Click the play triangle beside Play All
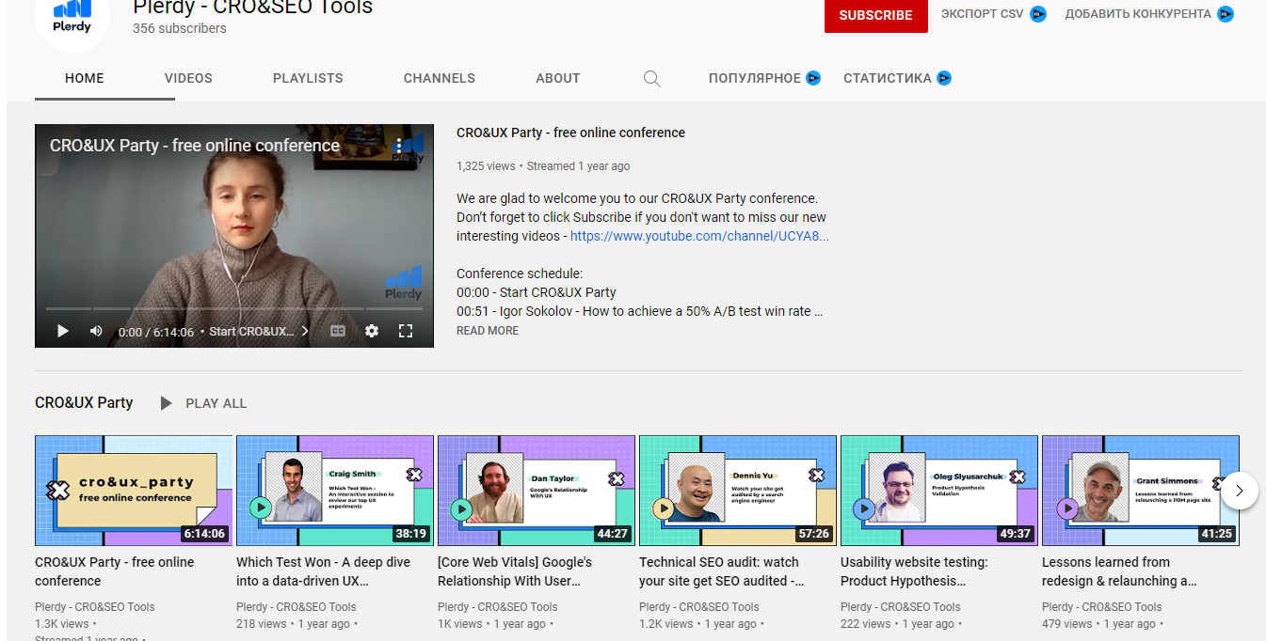The width and height of the screenshot is (1266, 641). click(x=167, y=403)
